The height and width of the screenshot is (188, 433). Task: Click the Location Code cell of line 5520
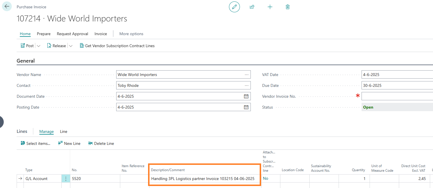[294, 179]
